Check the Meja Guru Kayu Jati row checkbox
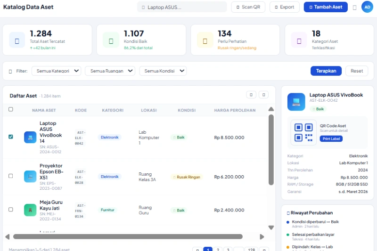The height and width of the screenshot is (251, 377). pos(10,210)
